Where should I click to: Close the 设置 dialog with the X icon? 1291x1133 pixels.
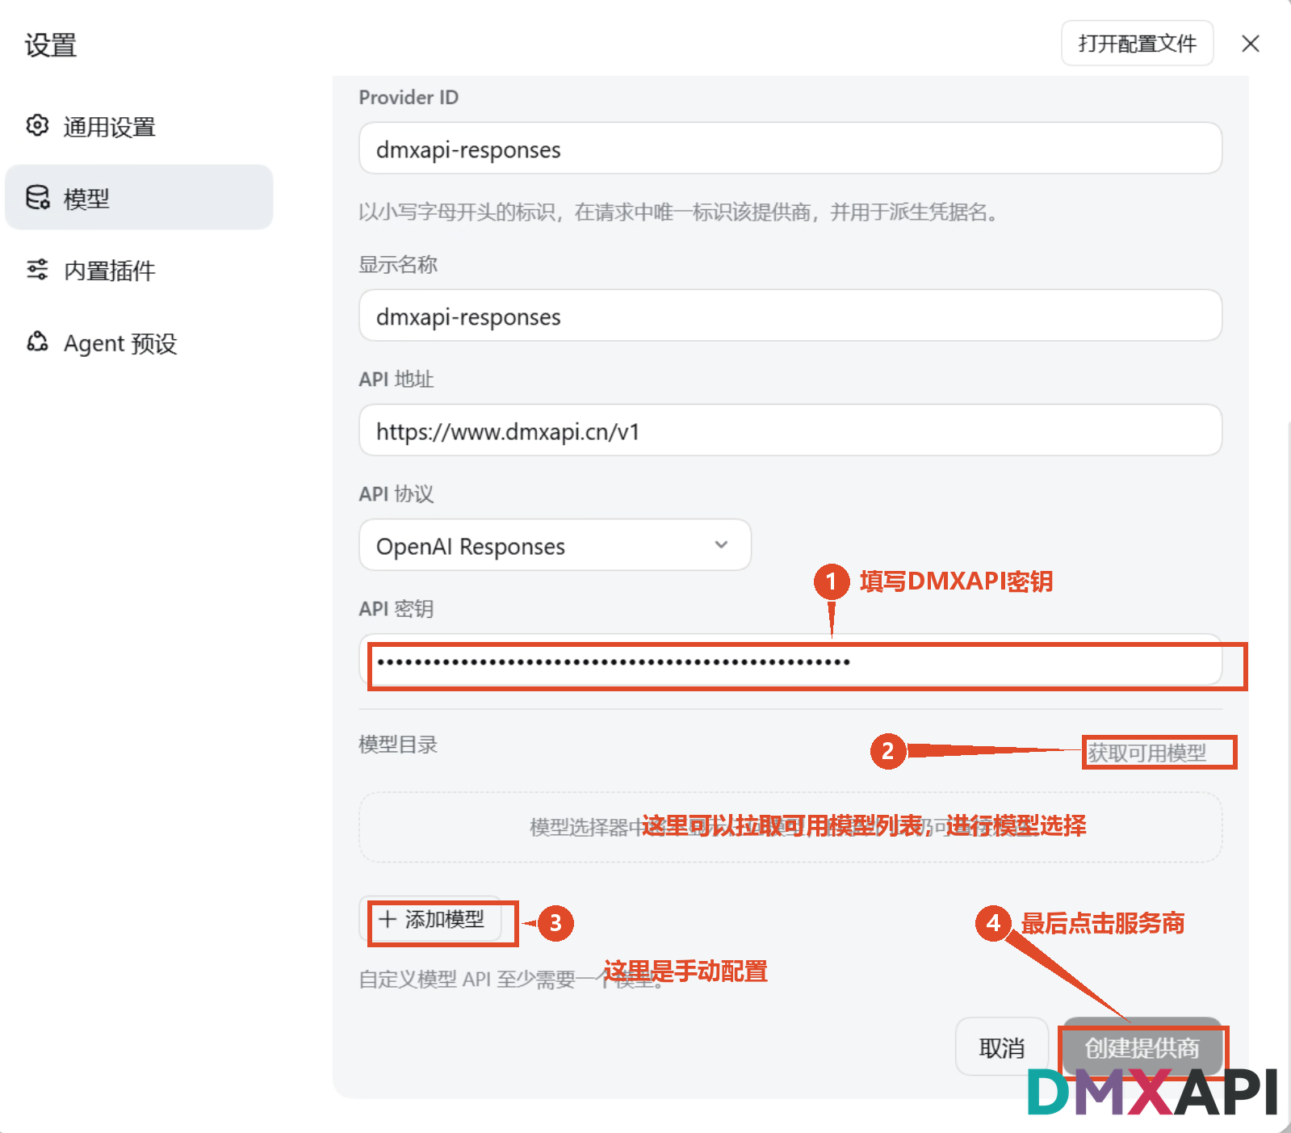coord(1250,44)
